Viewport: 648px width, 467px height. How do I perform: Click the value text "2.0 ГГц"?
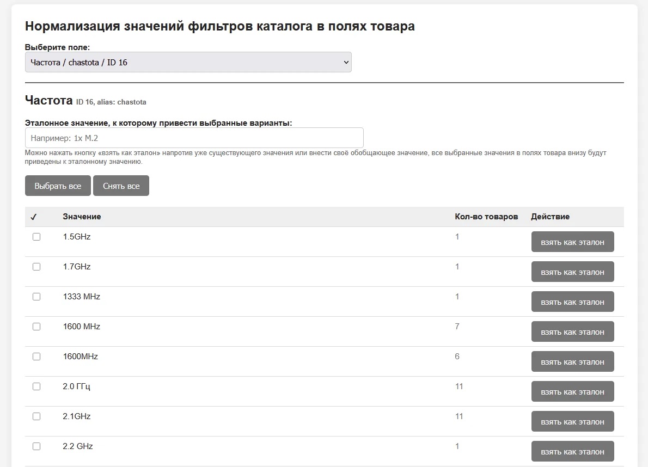(x=76, y=386)
